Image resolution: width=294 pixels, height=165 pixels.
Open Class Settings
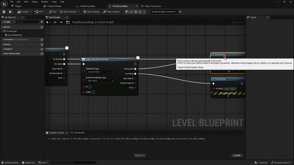[x=91, y=12]
